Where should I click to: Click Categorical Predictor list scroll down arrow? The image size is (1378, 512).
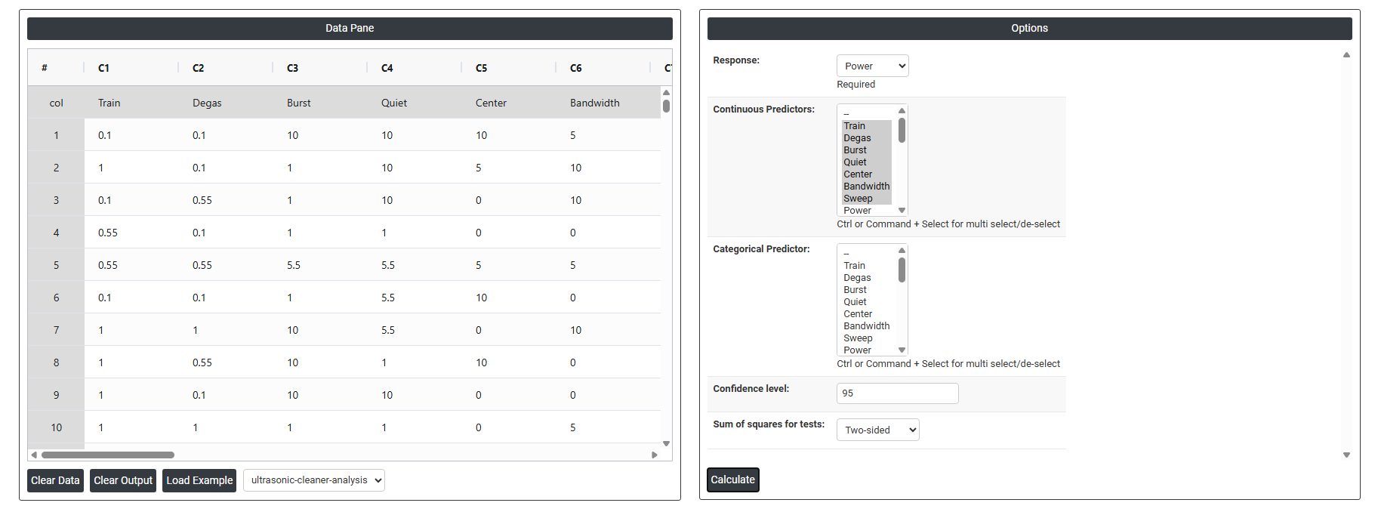[902, 350]
